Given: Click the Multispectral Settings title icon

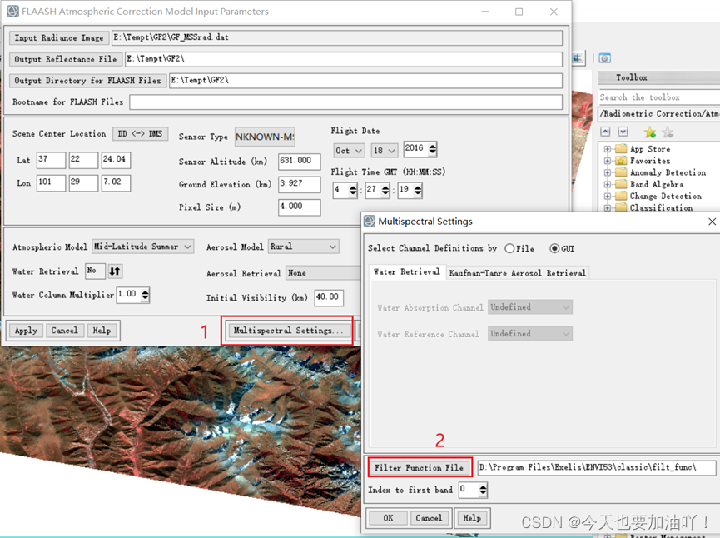Looking at the screenshot, I should coord(370,222).
